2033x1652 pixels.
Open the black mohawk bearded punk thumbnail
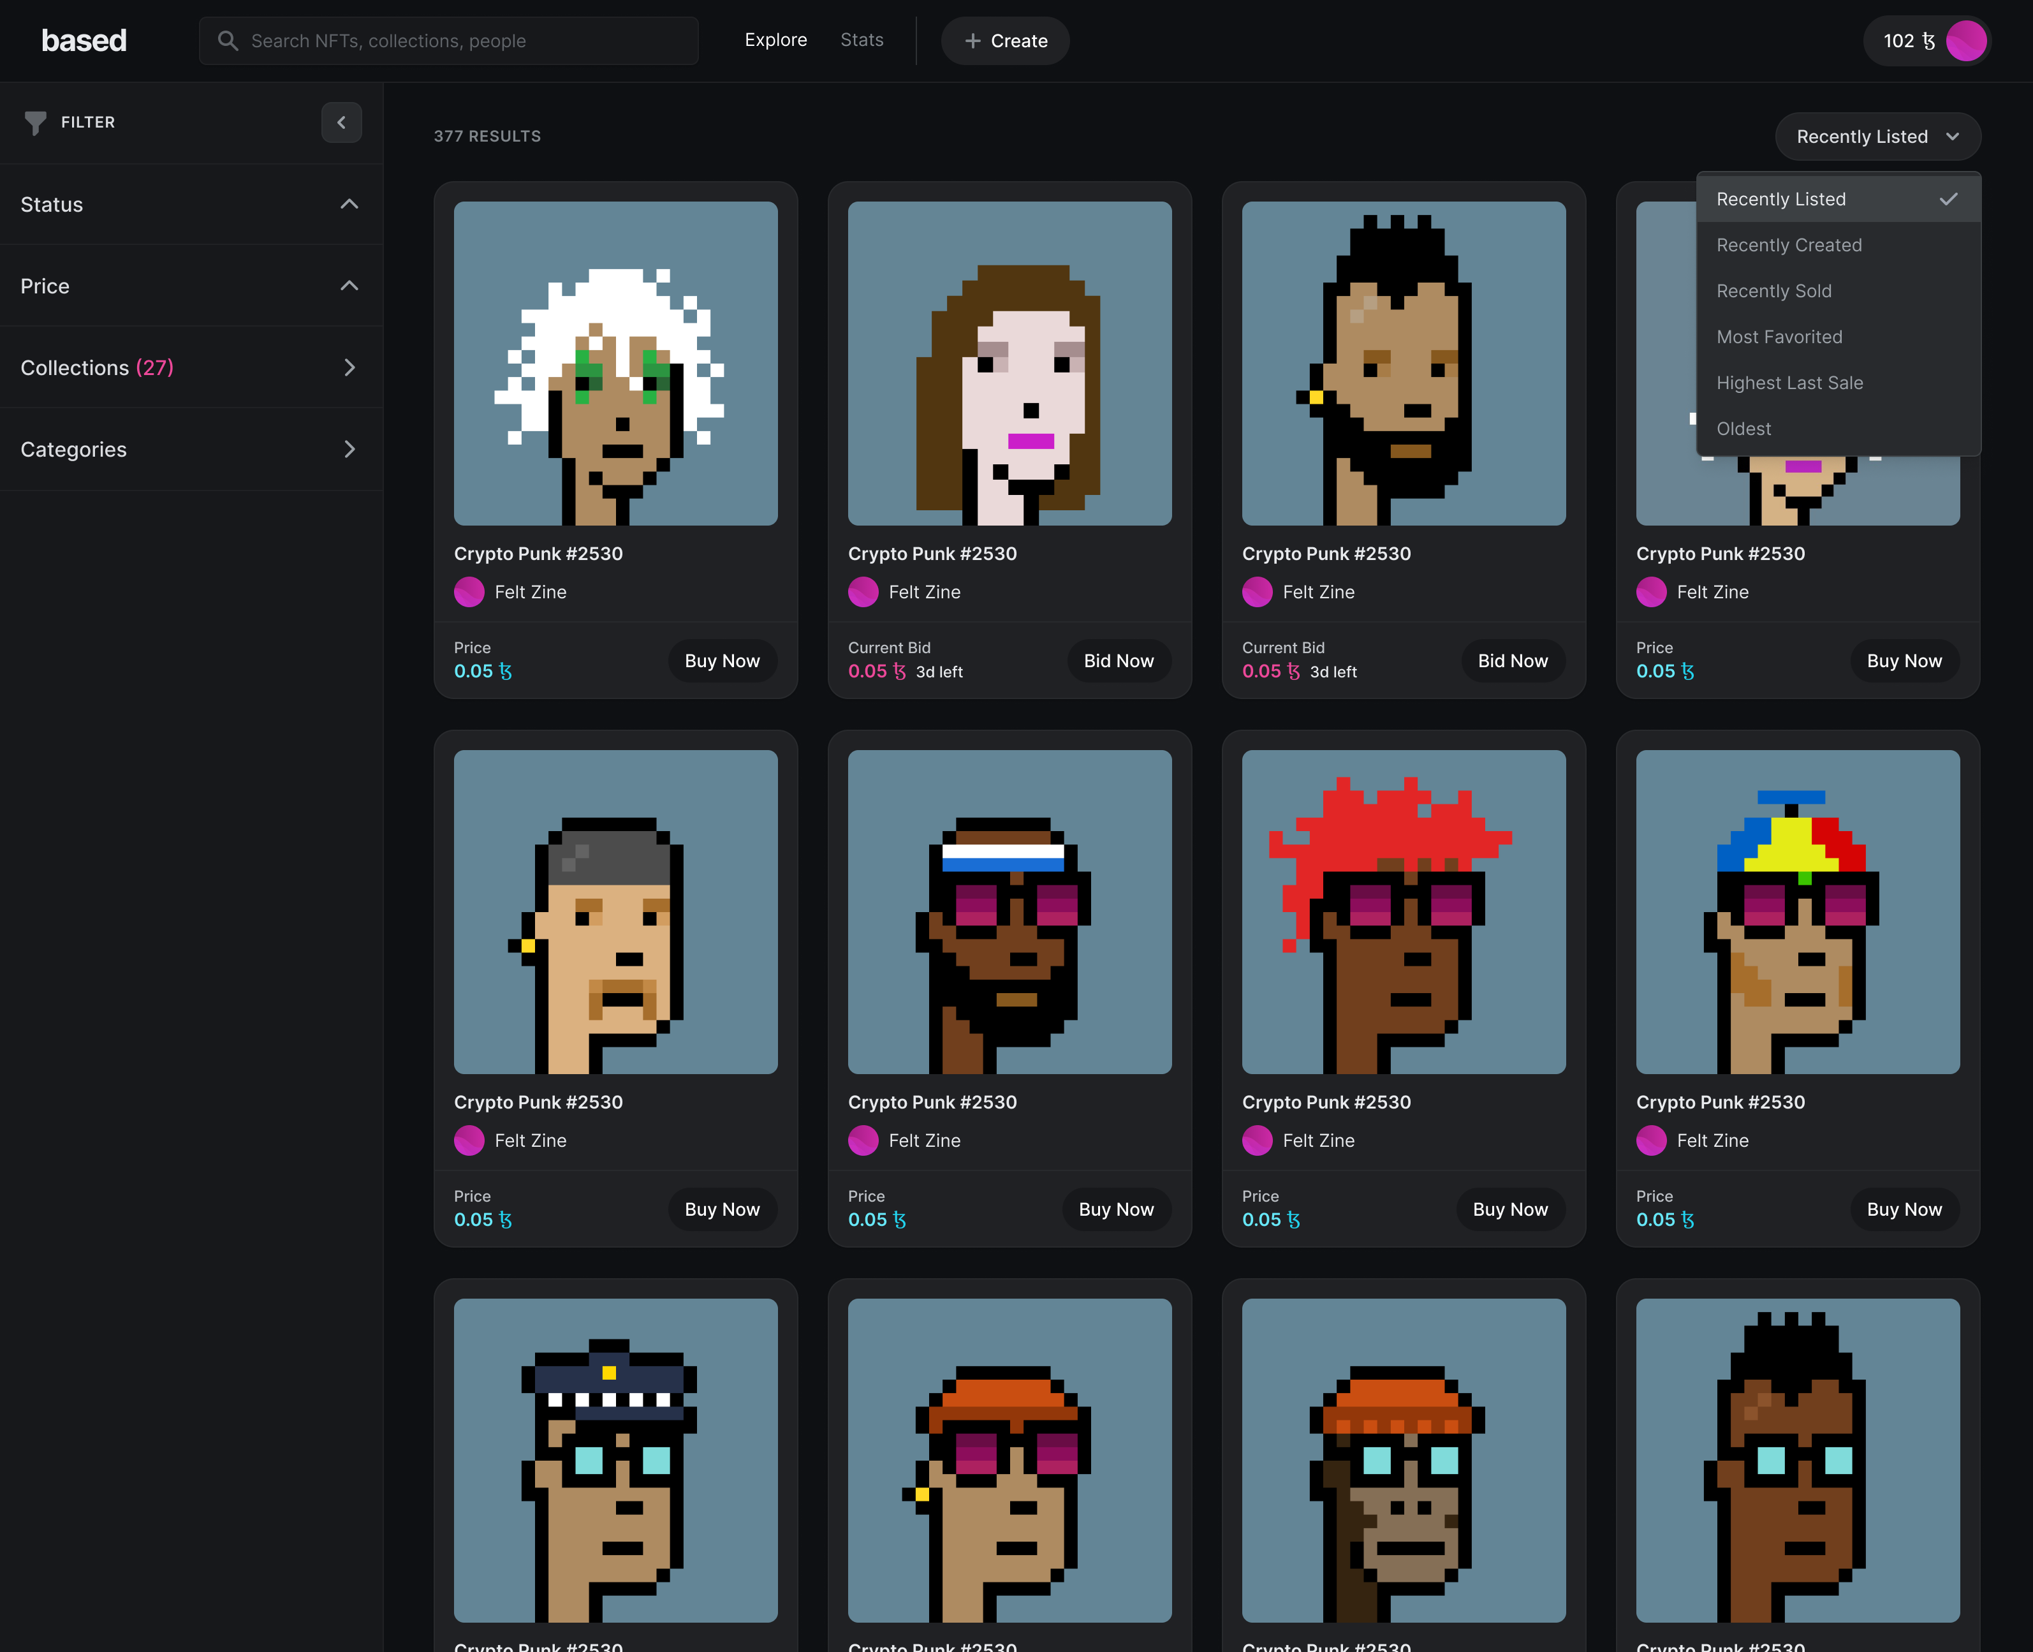(1403, 364)
